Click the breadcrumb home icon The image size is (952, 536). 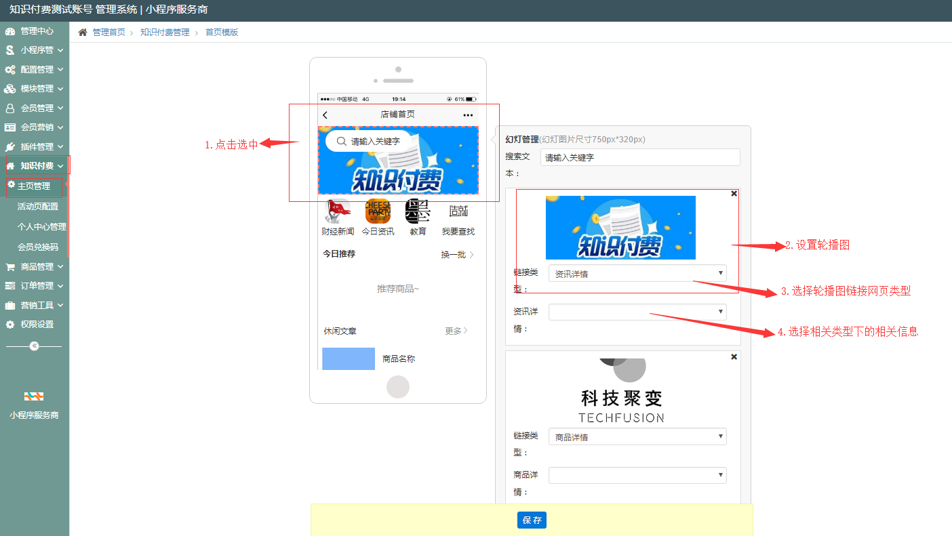pyautogui.click(x=83, y=33)
